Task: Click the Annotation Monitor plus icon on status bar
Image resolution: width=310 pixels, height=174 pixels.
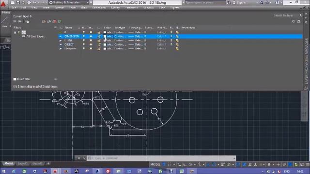Action: point(278,164)
